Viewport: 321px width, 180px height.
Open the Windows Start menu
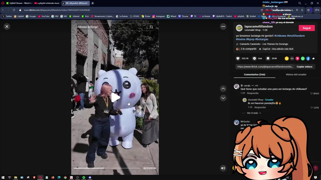coord(3,177)
